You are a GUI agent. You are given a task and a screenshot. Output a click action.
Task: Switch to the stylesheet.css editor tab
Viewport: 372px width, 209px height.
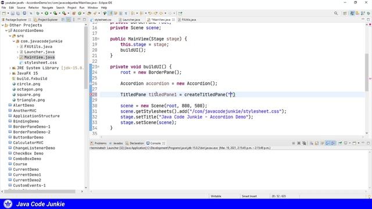pos(103,20)
